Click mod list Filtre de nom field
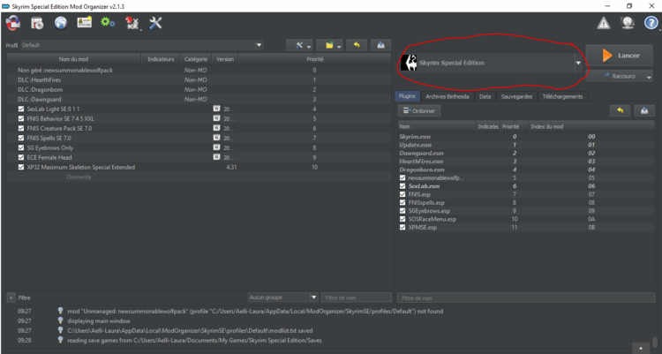662x354 pixels. 357,298
